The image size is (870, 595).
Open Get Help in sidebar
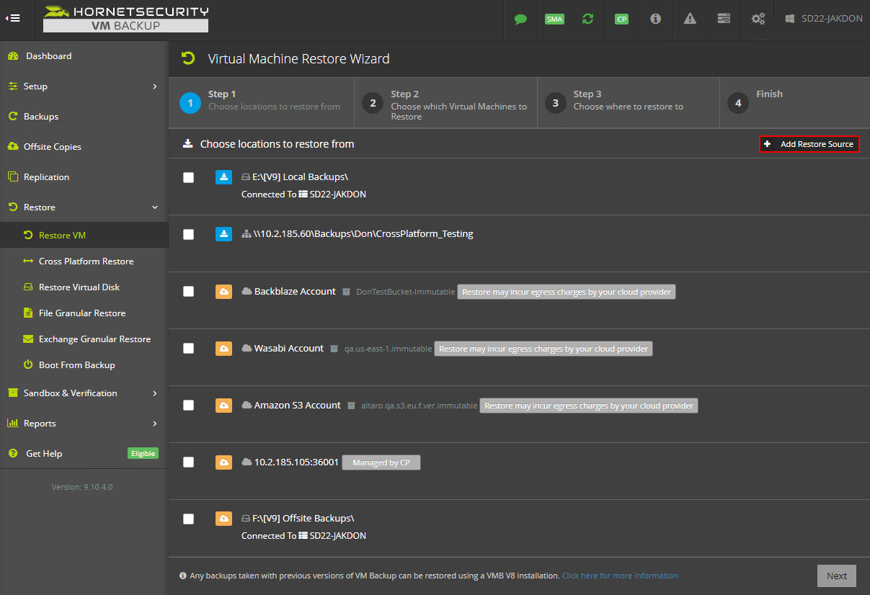(44, 454)
